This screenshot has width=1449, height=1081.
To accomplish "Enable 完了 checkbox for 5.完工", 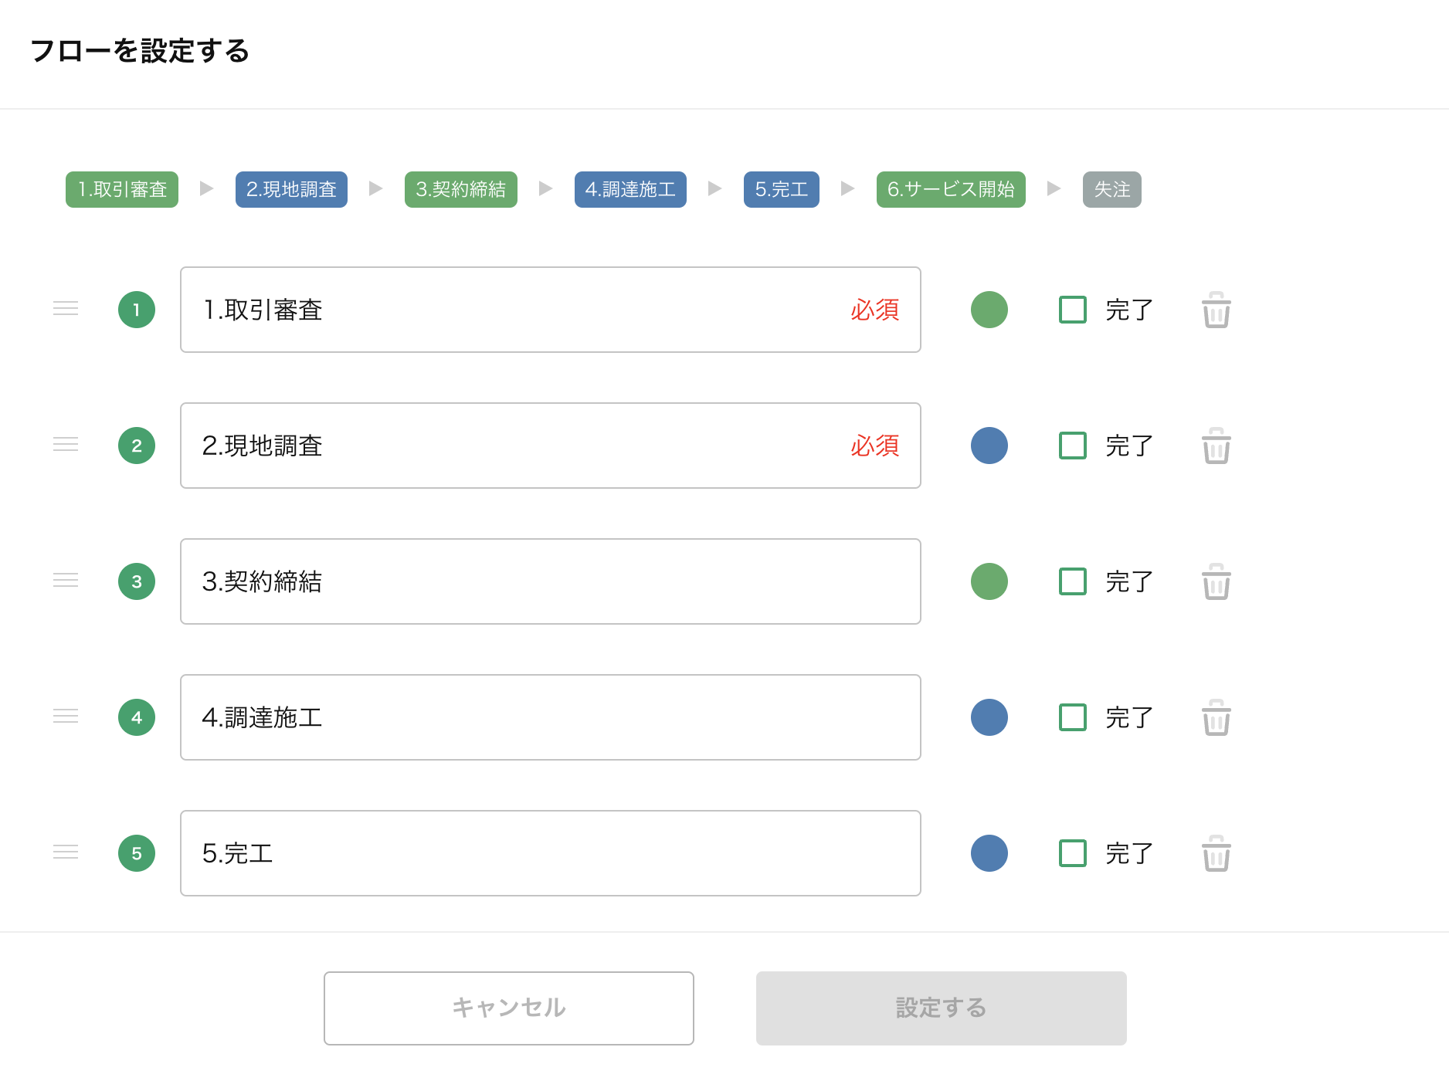I will click(1072, 853).
